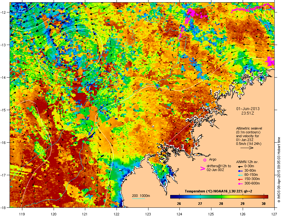The height and width of the screenshot is (217, 281).
Task: Click the '27' color bar tick label
Action: point(200,204)
